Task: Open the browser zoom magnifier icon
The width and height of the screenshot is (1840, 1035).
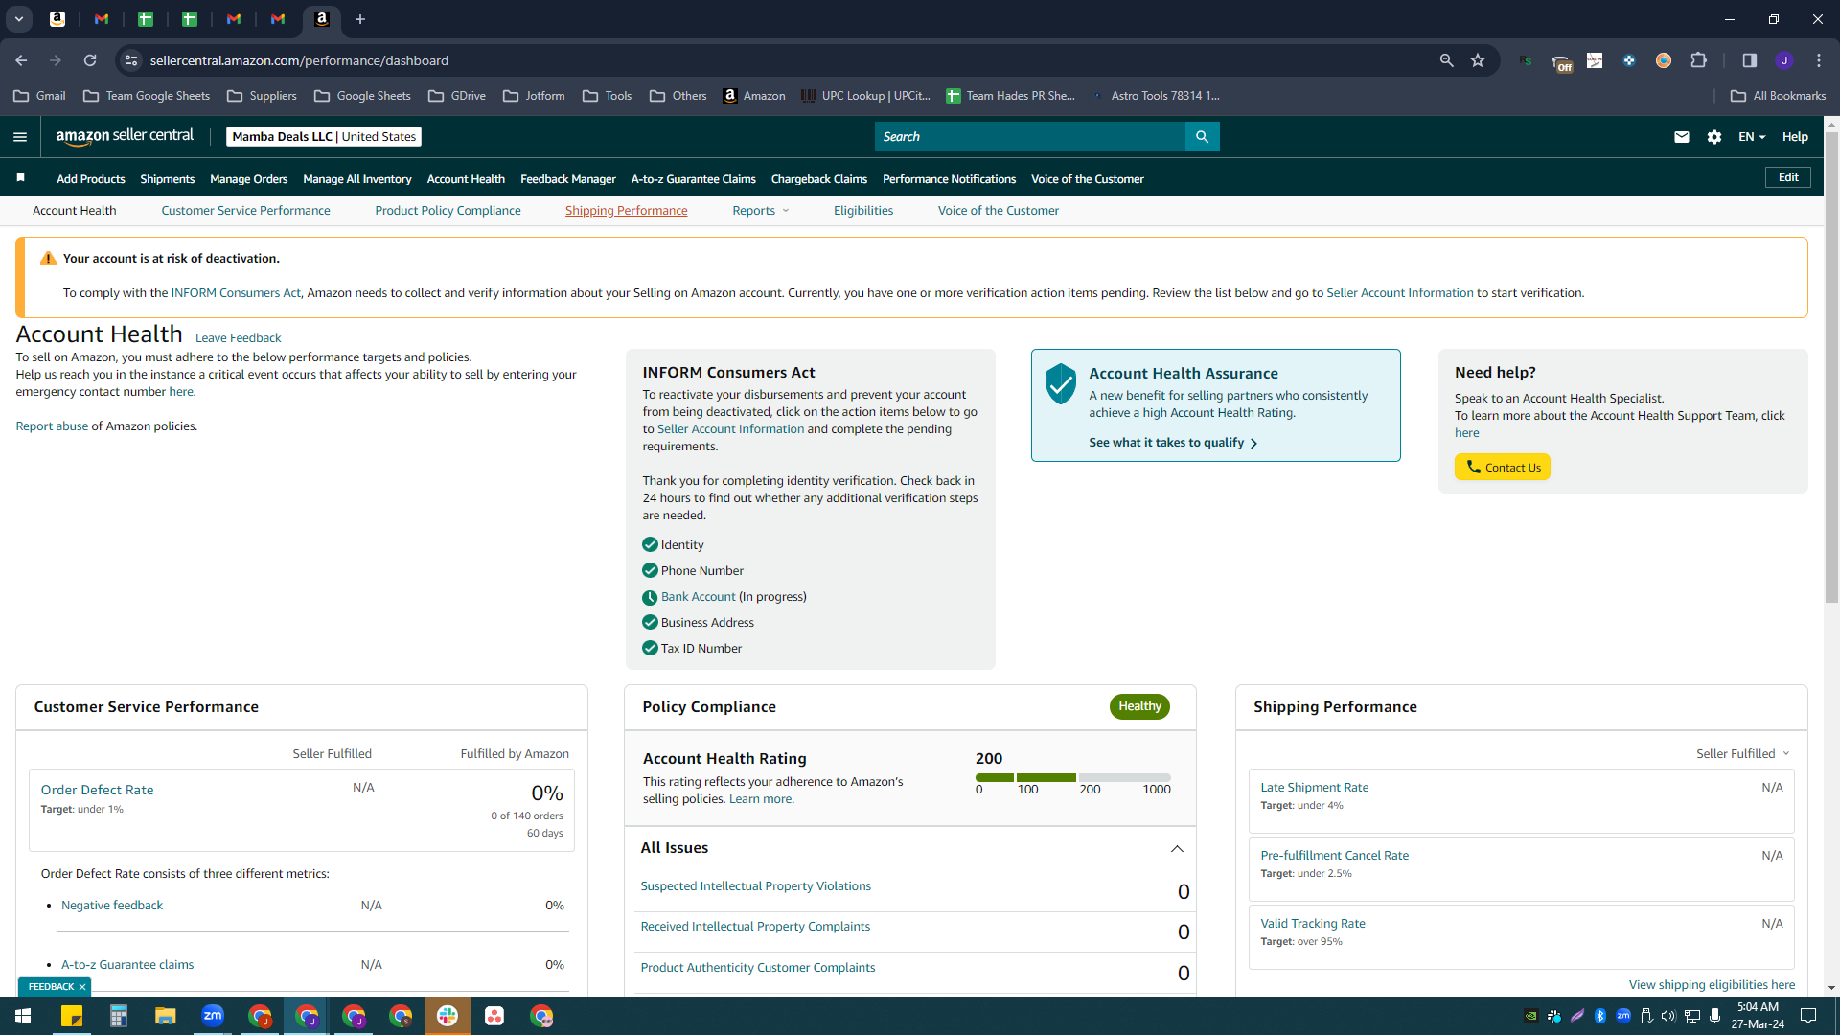Action: point(1446,60)
